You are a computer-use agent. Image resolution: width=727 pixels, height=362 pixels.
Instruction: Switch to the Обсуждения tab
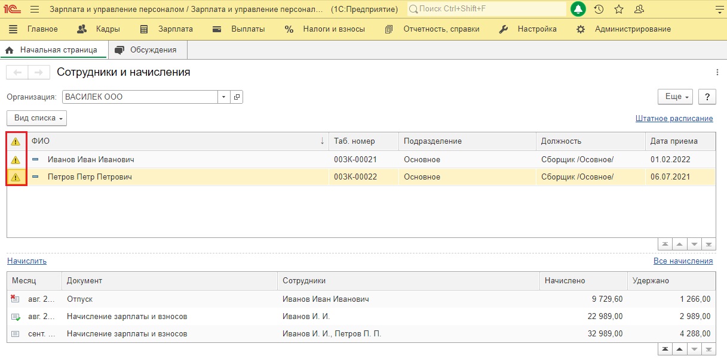click(147, 50)
